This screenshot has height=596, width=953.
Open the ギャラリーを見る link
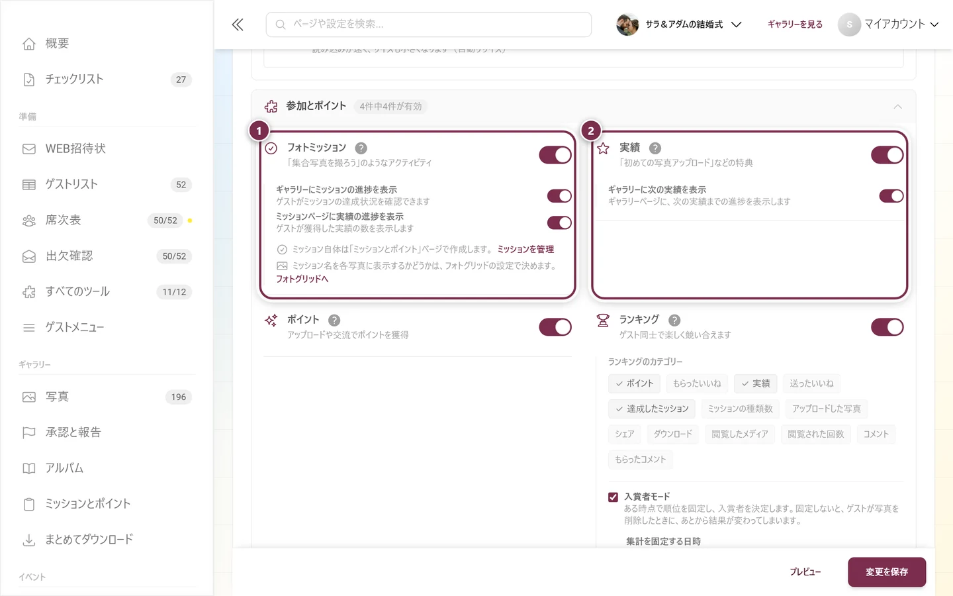(795, 25)
